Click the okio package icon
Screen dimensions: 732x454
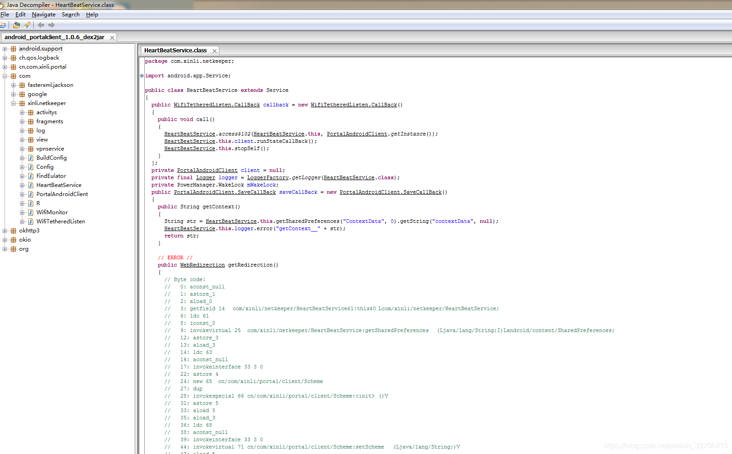14,240
